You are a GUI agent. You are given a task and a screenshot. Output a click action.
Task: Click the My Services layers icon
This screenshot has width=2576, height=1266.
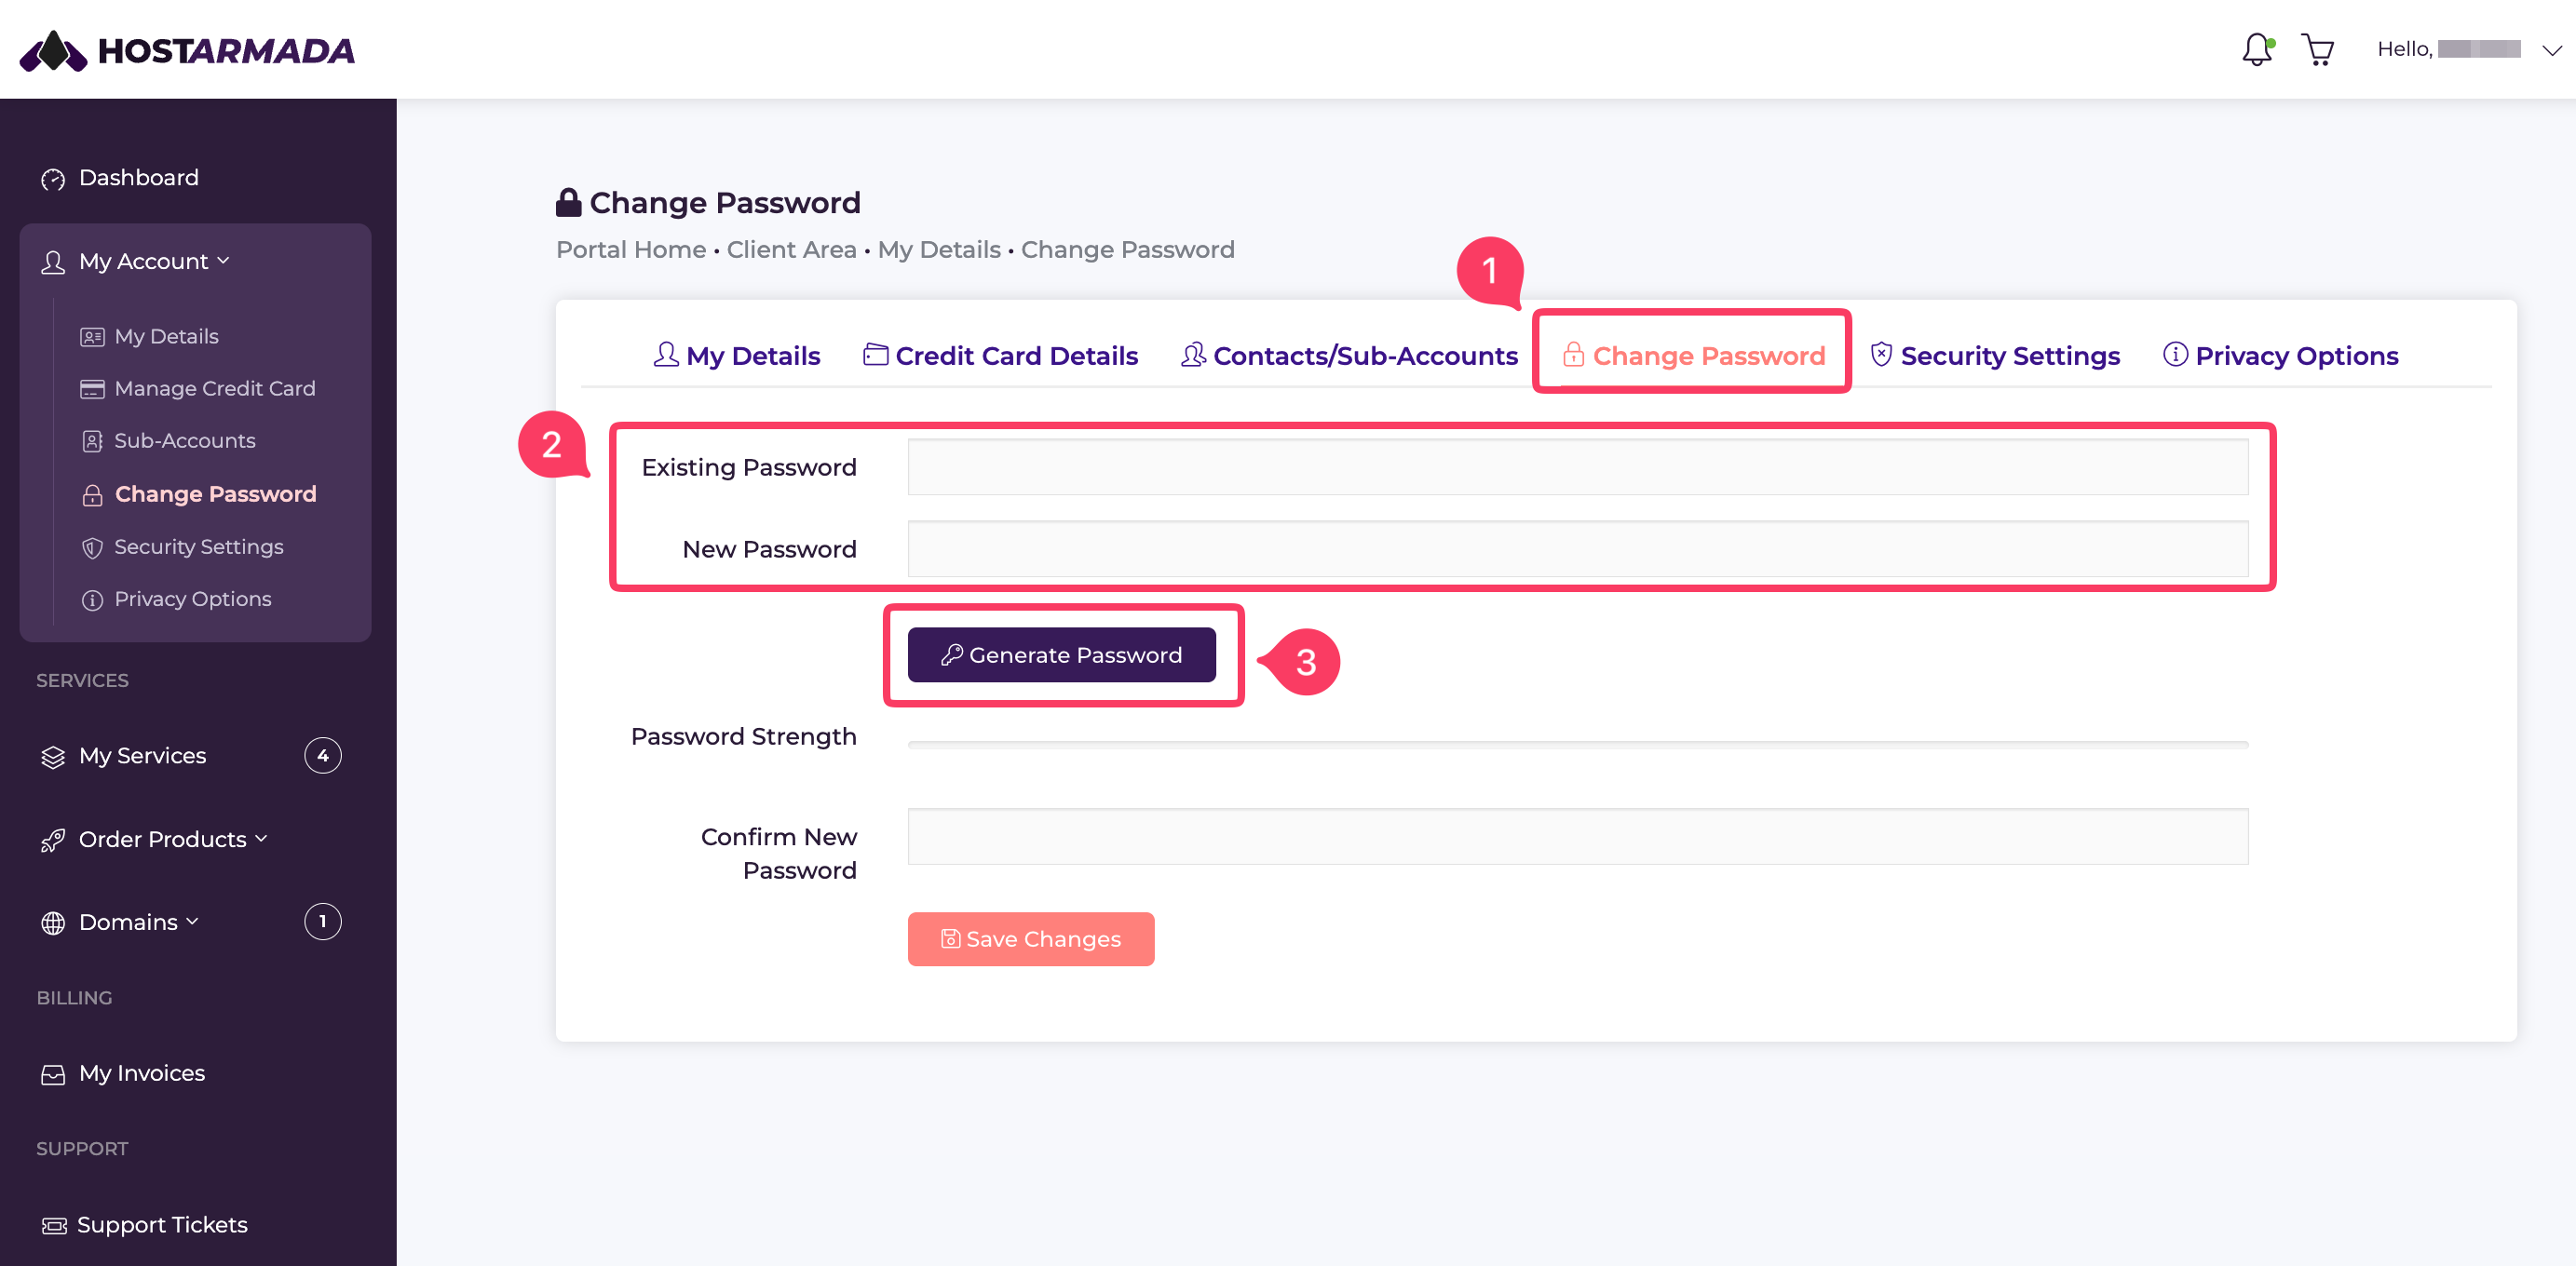click(52, 757)
